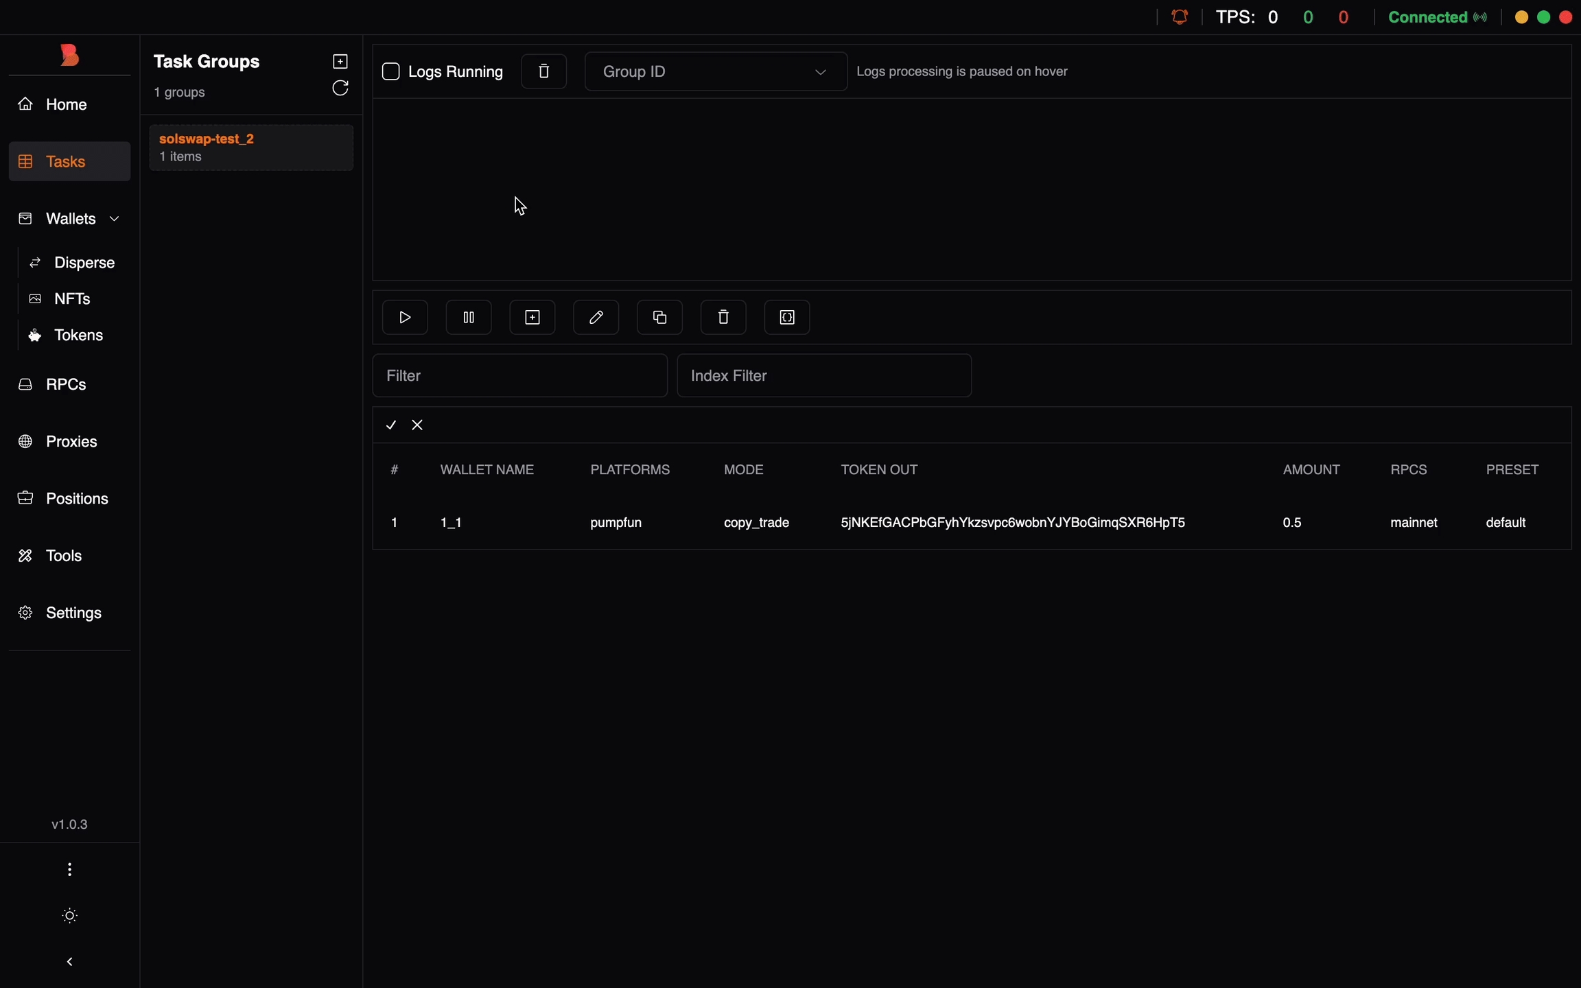Select the solswap-test_2 task group
This screenshot has width=1581, height=988.
[x=251, y=148]
